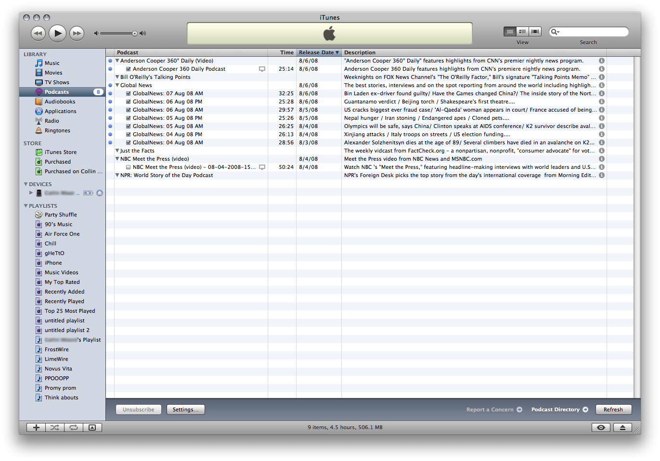Skip forward with the fast-forward button
Screen dimensions: 660x461
pos(77,33)
